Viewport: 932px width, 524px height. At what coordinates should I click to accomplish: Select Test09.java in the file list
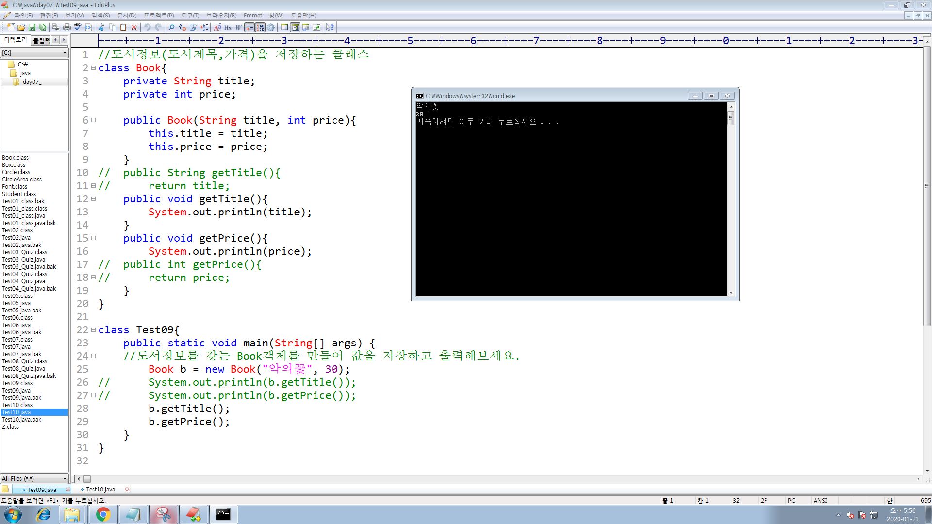click(x=16, y=391)
